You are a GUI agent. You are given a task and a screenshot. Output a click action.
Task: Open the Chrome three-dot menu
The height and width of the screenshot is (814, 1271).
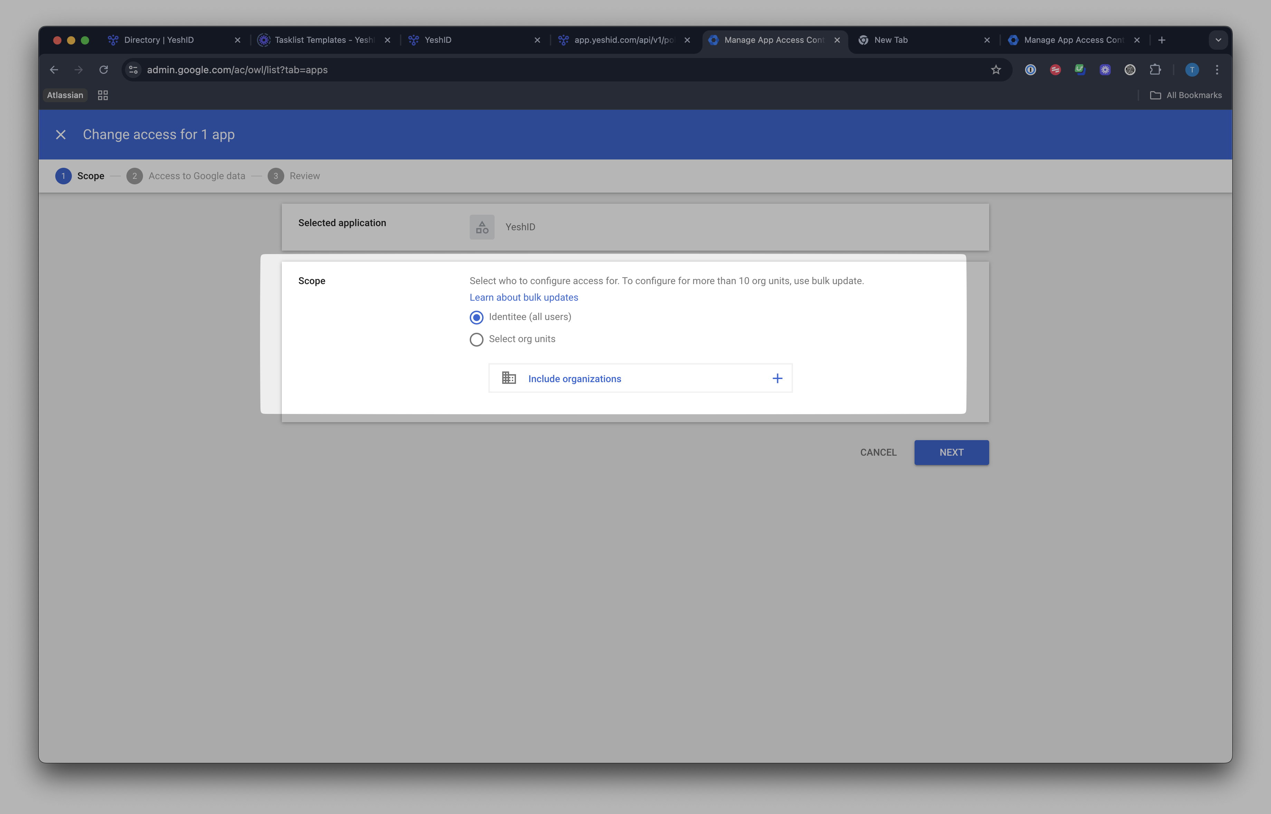(x=1217, y=70)
